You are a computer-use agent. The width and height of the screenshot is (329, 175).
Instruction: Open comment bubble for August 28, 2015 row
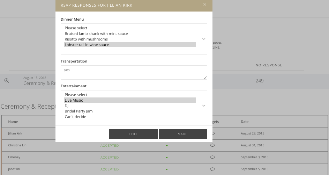click(212, 133)
